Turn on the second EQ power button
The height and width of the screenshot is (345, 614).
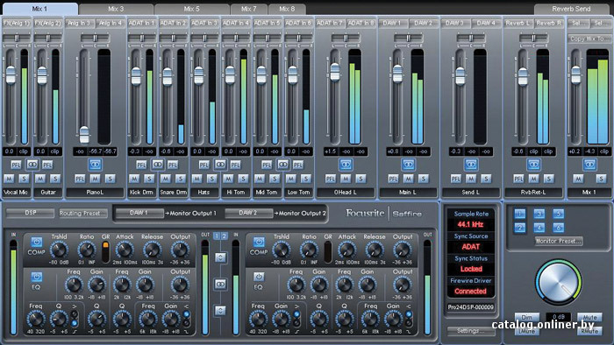[259, 277]
